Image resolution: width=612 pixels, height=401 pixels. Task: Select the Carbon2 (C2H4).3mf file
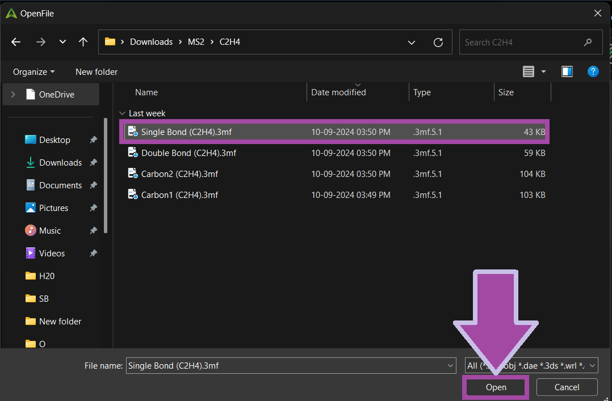(x=179, y=174)
